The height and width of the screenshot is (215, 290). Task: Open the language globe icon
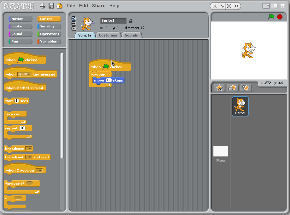(43, 6)
